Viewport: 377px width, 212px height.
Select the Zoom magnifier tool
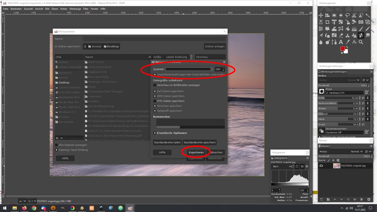(x=361, y=42)
